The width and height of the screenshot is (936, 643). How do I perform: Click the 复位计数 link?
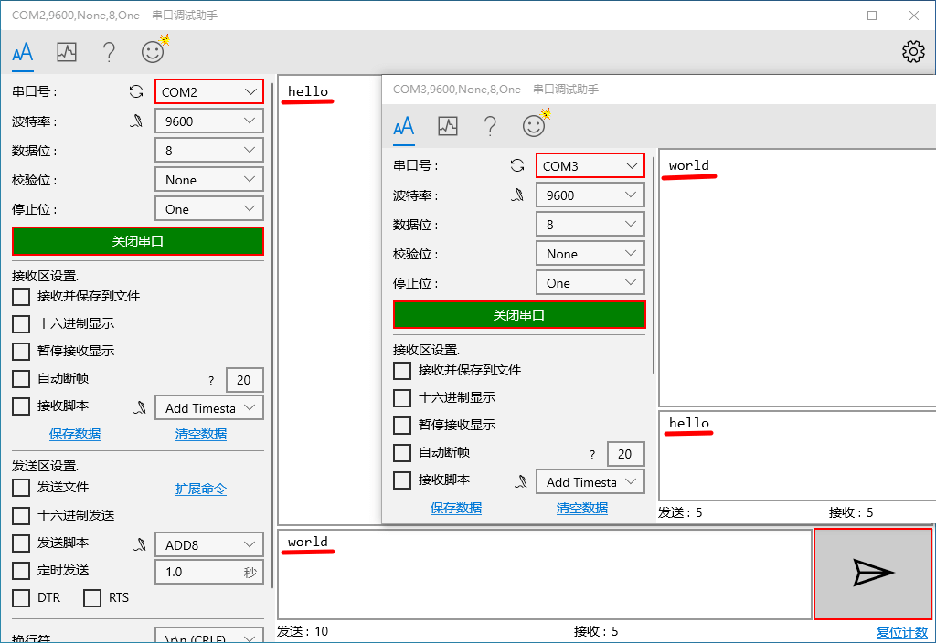(x=901, y=631)
